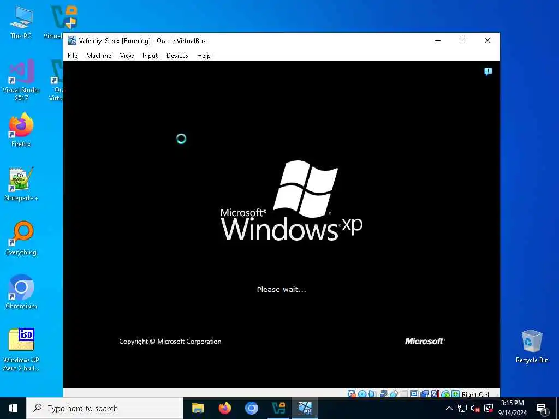This screenshot has width=559, height=419.
Task: Click the keyboard capture green arrow indicator
Action: tap(455, 394)
